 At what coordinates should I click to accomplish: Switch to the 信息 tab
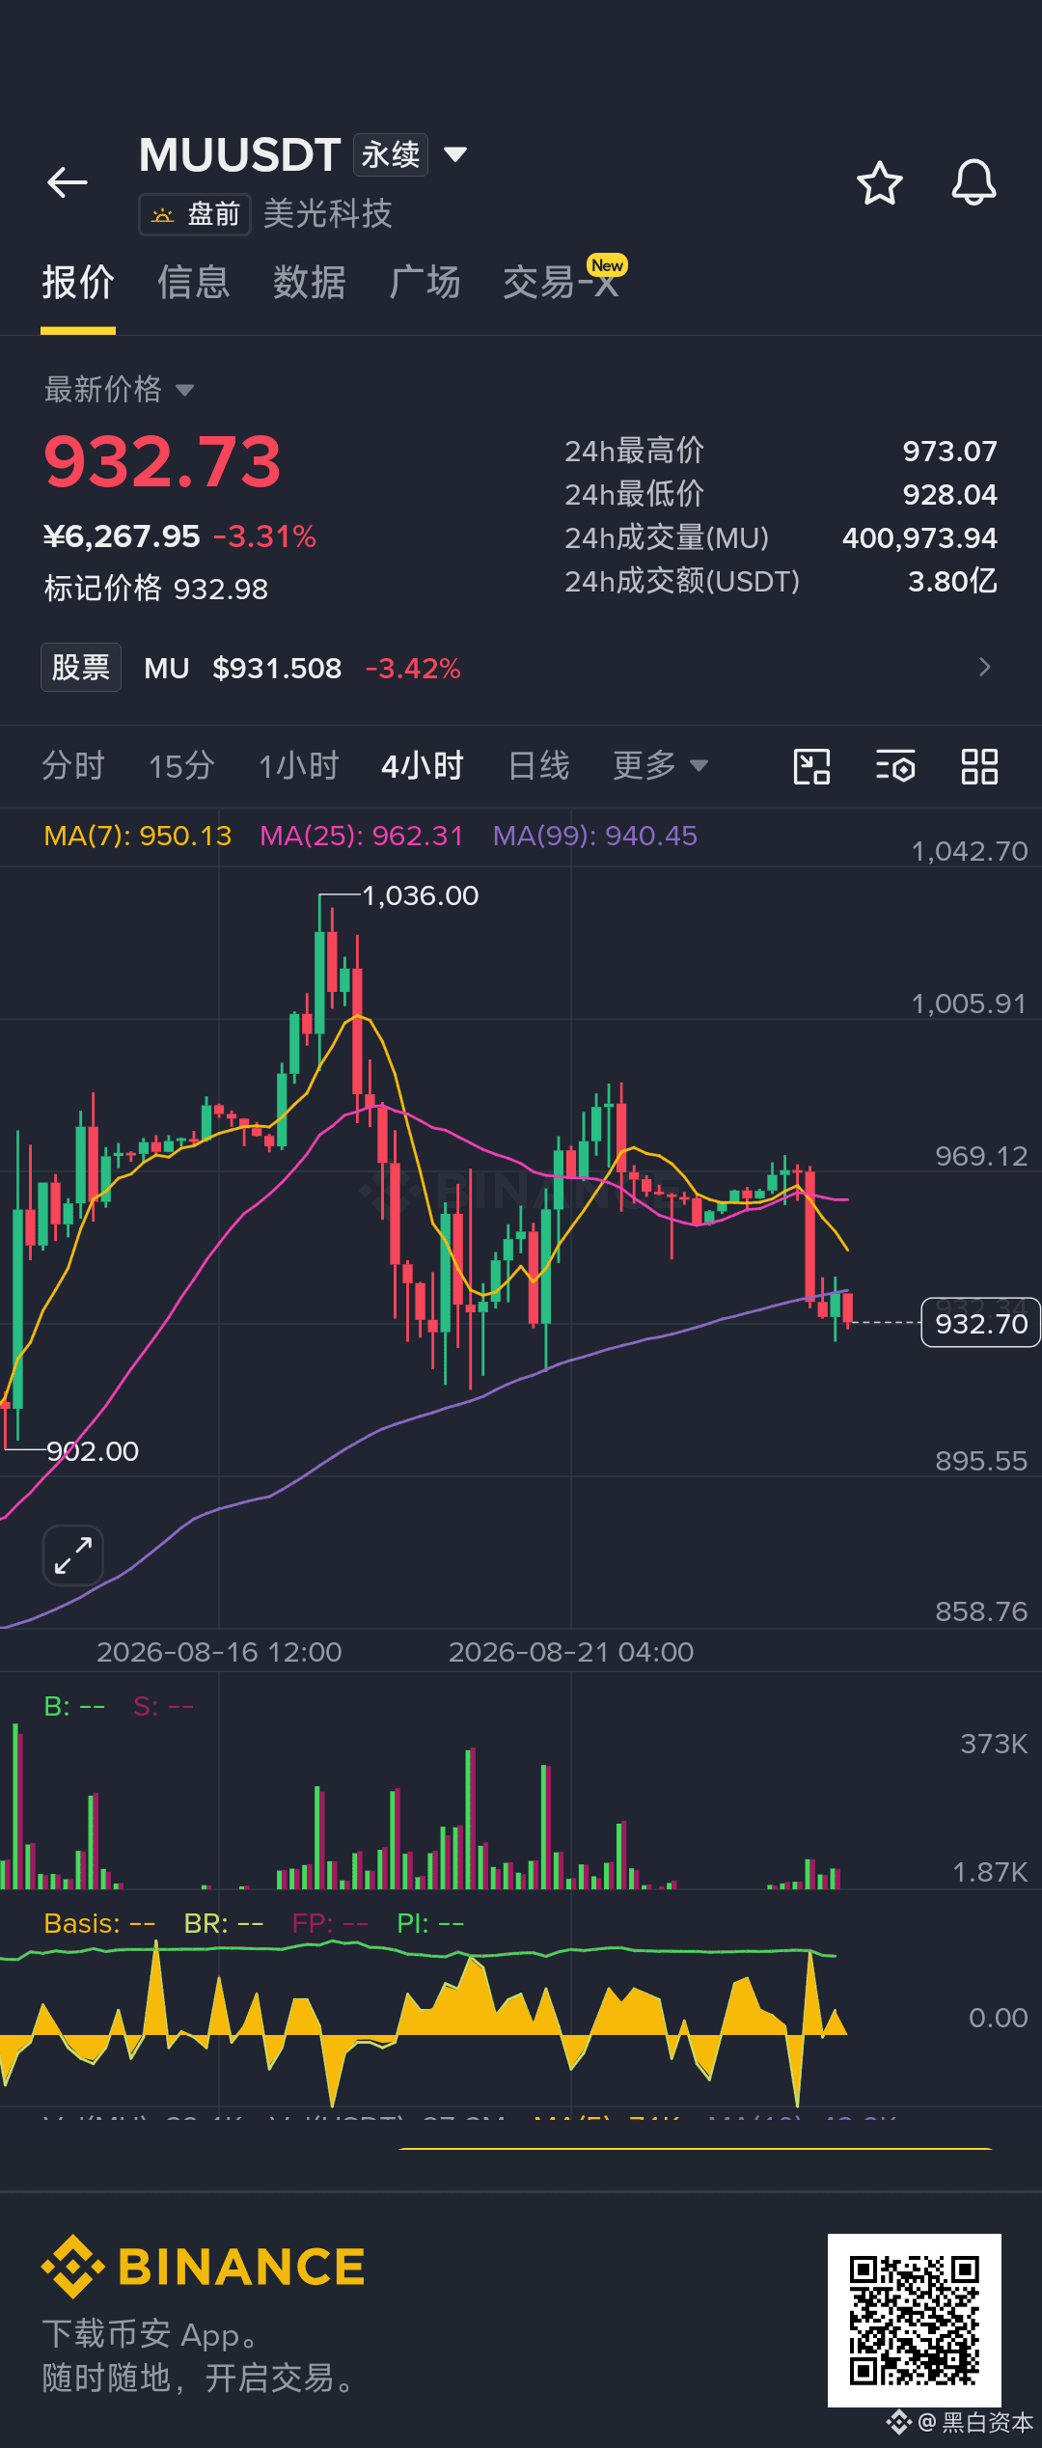[x=193, y=283]
